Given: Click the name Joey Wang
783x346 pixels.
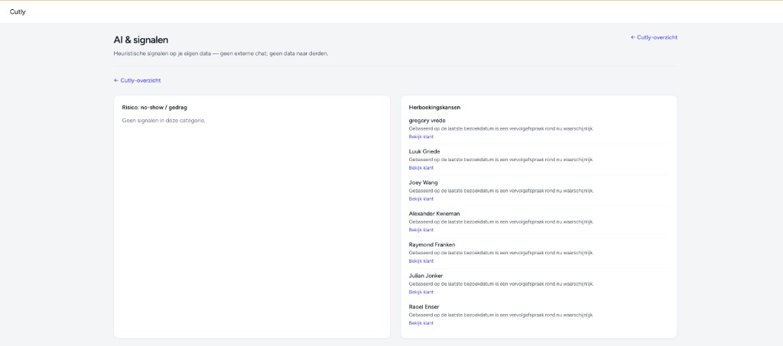Looking at the screenshot, I should point(423,183).
